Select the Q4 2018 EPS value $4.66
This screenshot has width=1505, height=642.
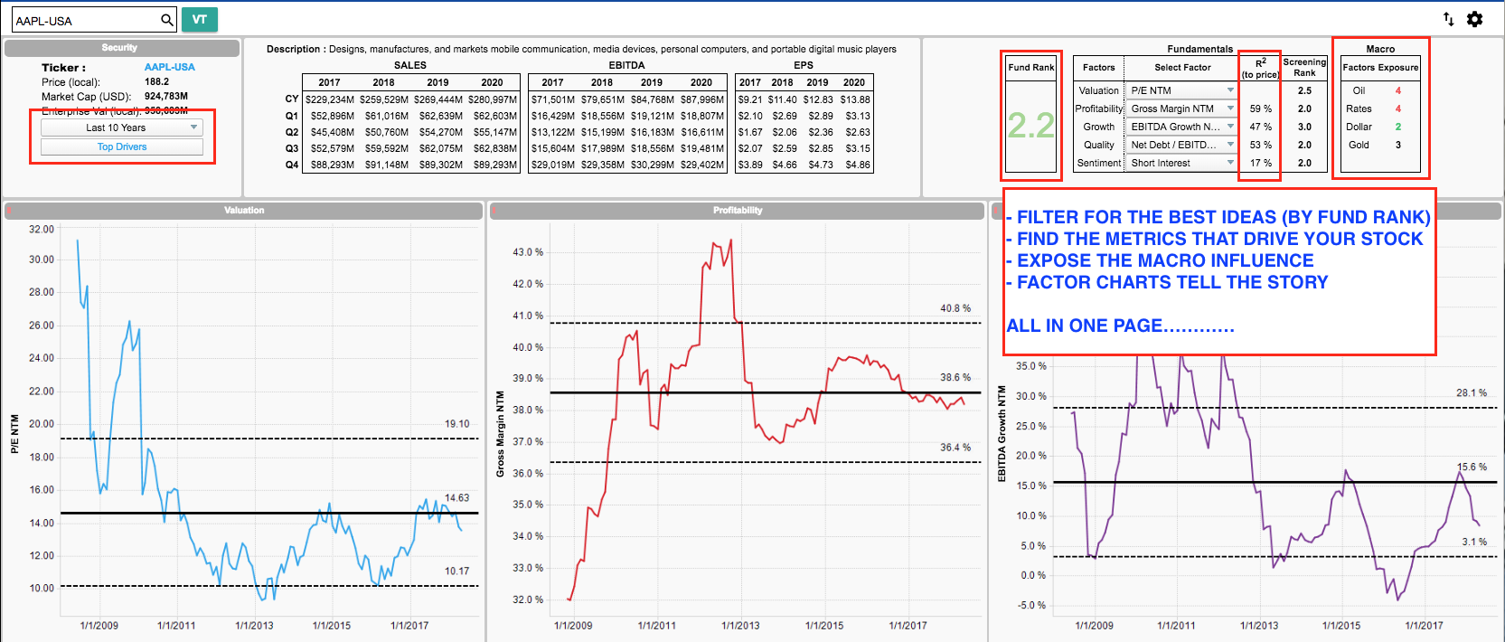pyautogui.click(x=785, y=165)
